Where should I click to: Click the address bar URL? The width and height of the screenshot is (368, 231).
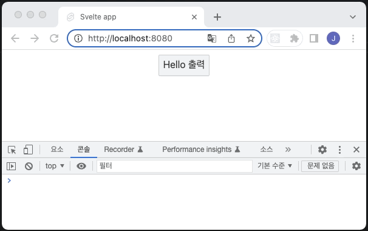pos(130,38)
